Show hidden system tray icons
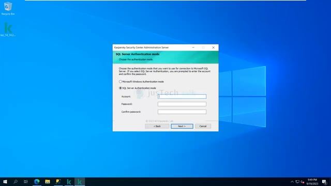The width and height of the screenshot is (331, 186). click(x=292, y=181)
